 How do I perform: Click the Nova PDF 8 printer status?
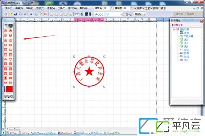coord(113,133)
